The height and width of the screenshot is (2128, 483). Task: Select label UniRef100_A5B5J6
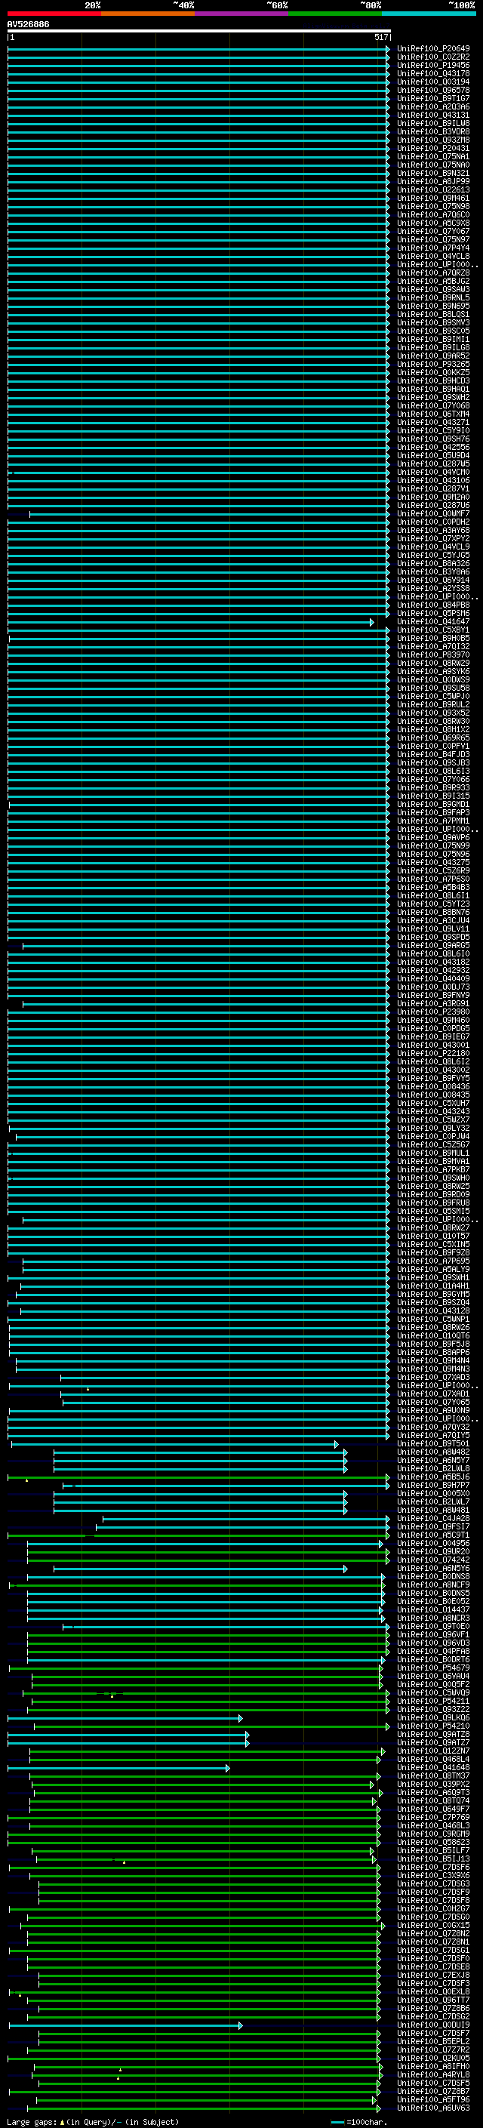click(x=432, y=1477)
